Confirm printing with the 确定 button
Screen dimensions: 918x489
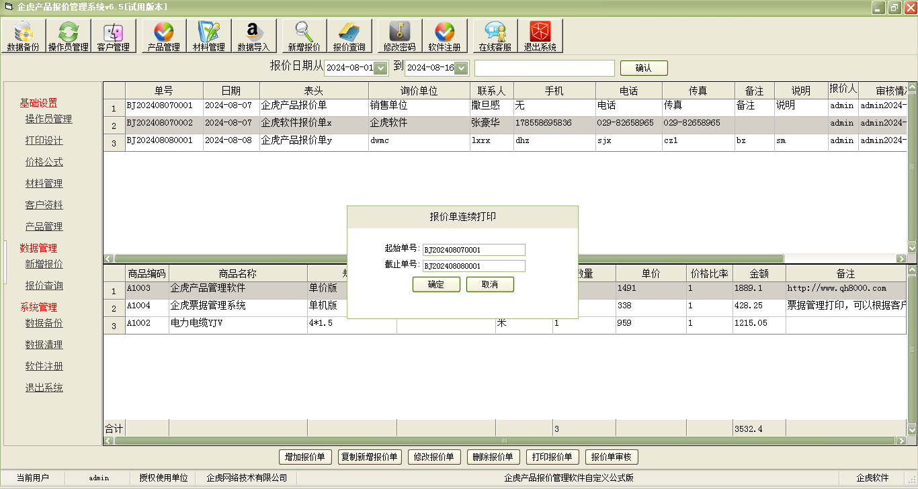435,284
